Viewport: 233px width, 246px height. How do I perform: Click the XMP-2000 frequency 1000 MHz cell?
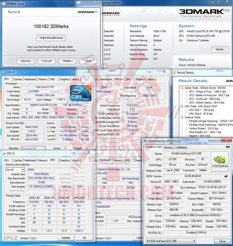click(x=79, y=202)
